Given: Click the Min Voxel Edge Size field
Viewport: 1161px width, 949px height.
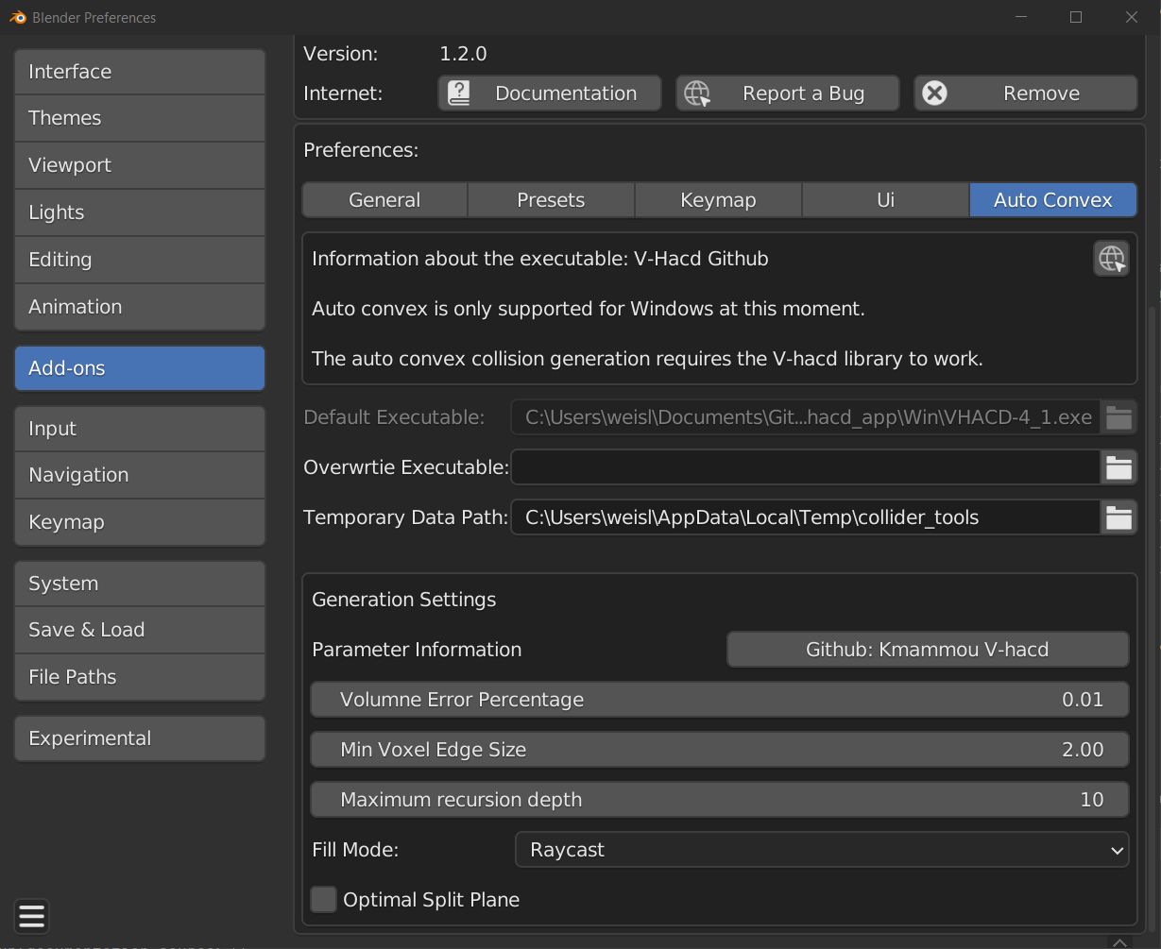Looking at the screenshot, I should tap(719, 750).
